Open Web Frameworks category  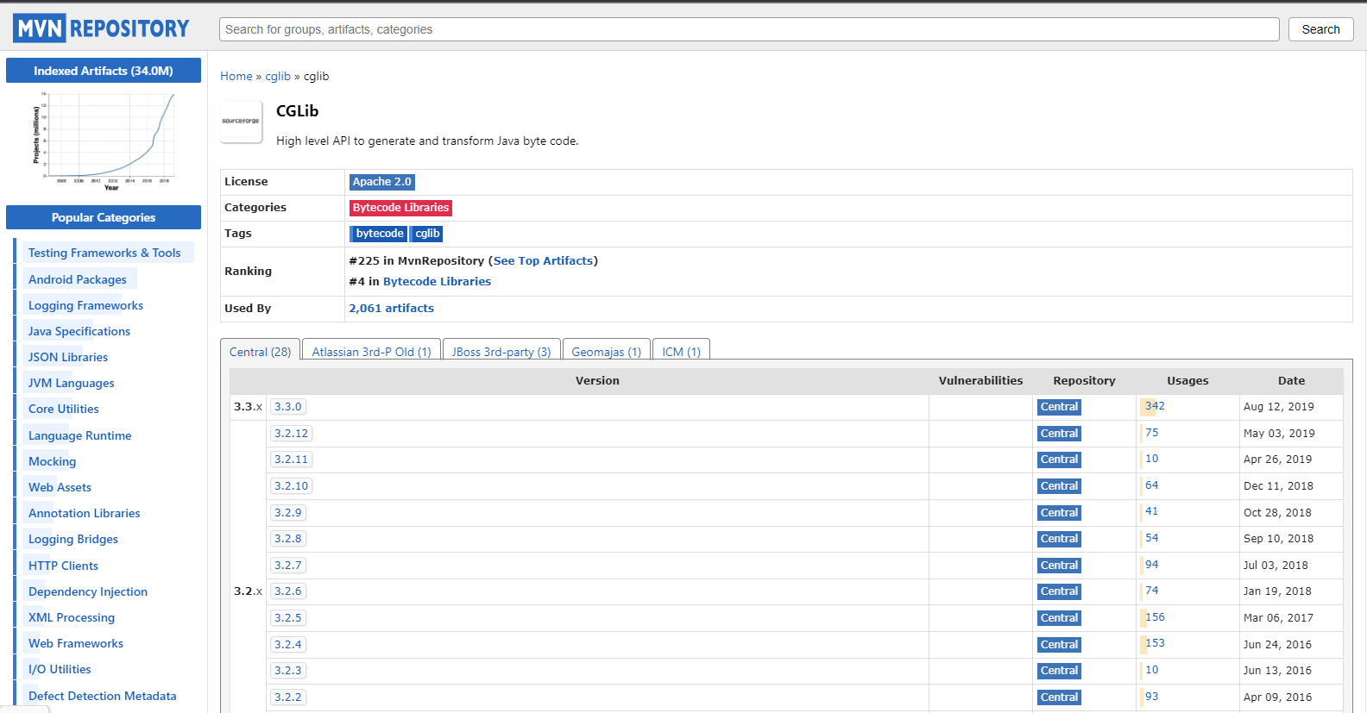pos(76,643)
